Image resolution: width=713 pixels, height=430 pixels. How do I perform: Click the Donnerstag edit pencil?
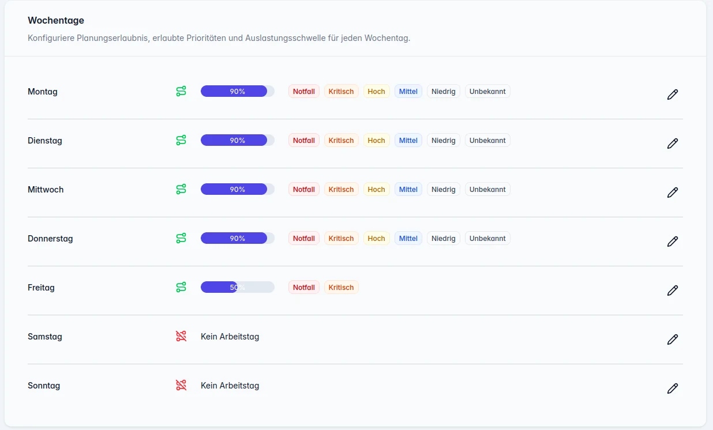pyautogui.click(x=672, y=242)
